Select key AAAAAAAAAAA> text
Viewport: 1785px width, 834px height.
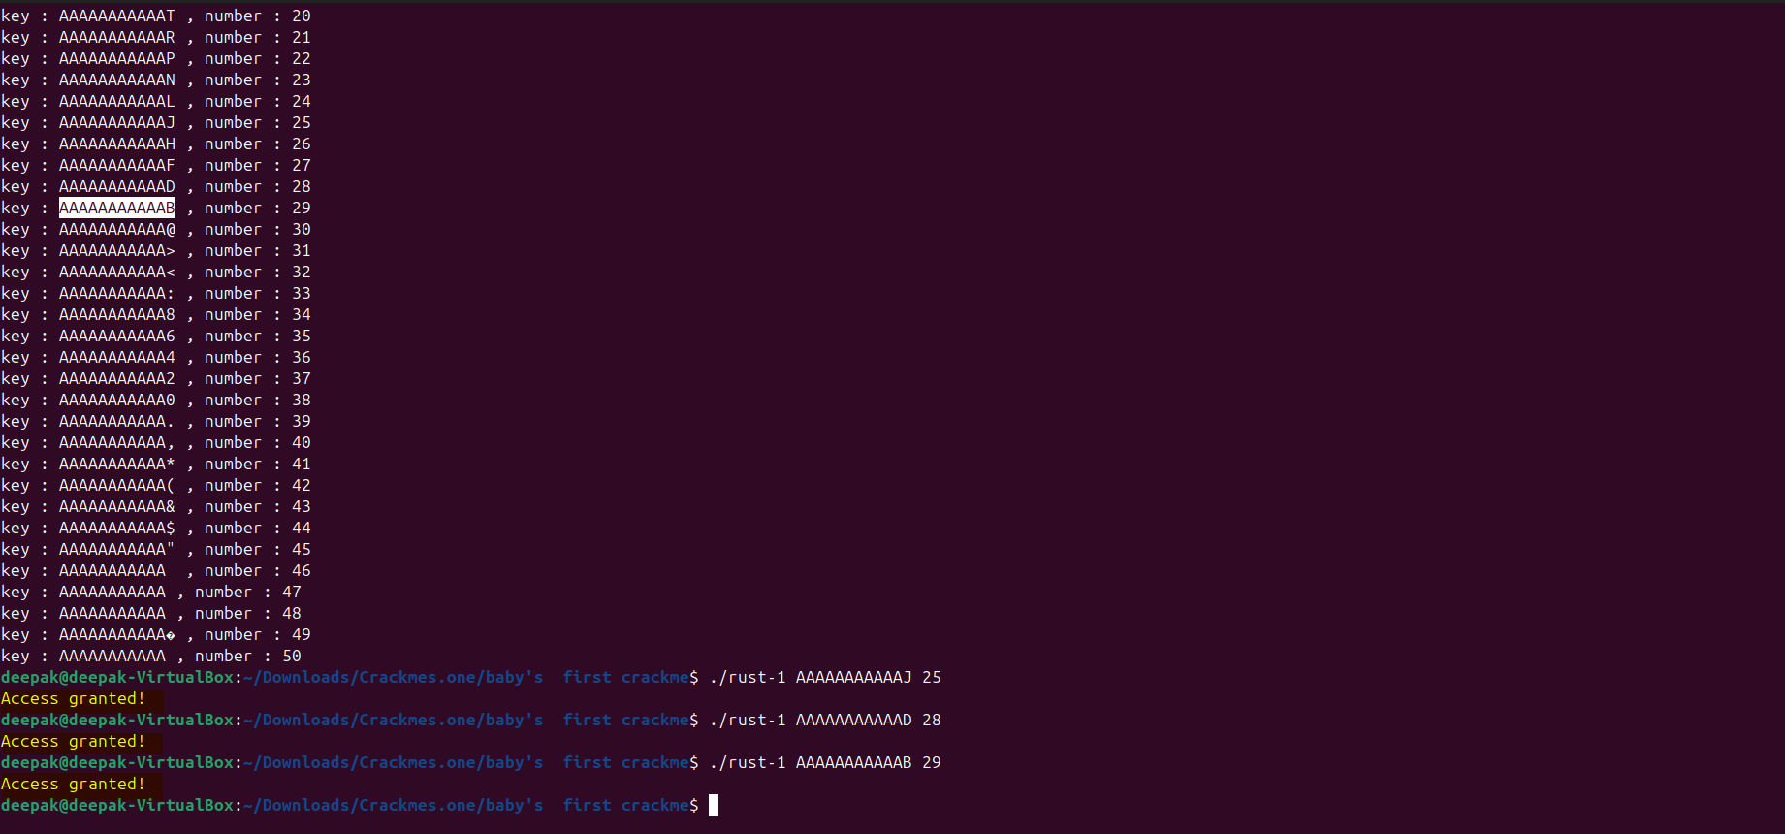(x=117, y=250)
